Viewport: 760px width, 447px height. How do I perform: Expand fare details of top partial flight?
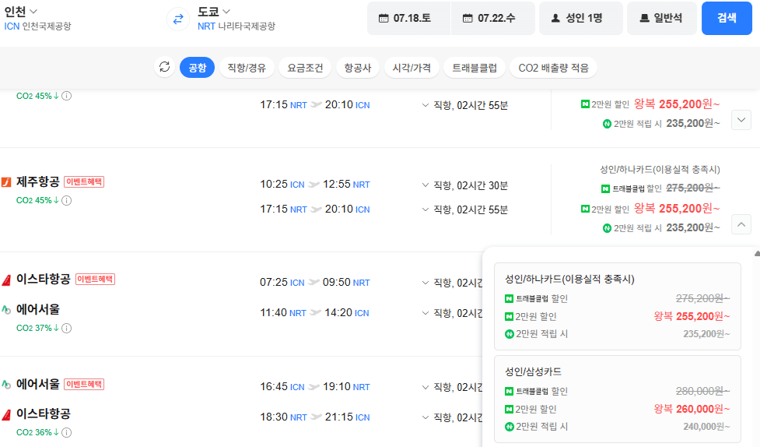[x=741, y=120]
